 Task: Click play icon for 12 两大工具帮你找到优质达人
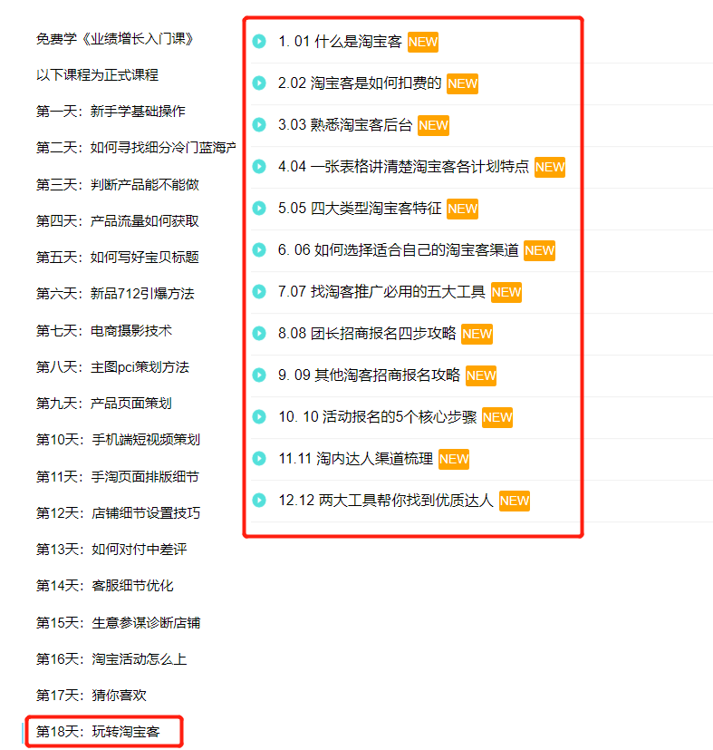coord(259,501)
